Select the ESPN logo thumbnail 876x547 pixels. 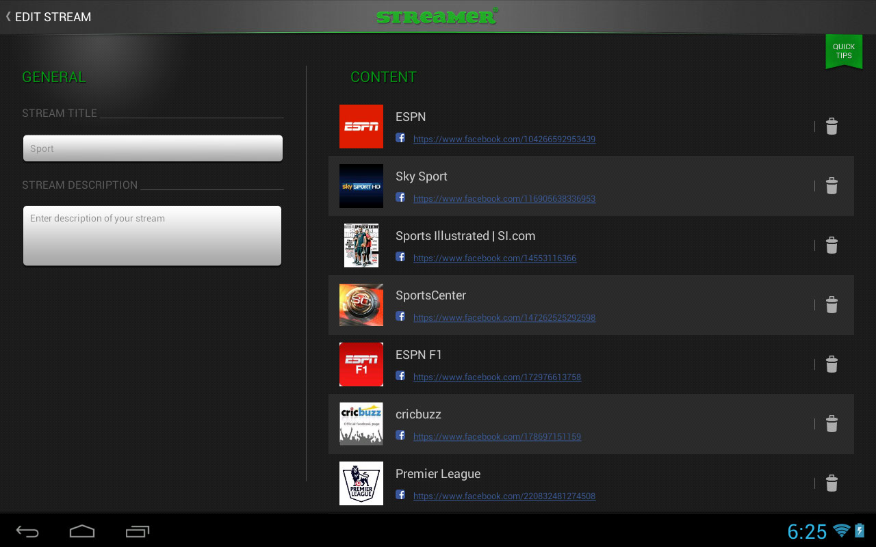coord(361,126)
